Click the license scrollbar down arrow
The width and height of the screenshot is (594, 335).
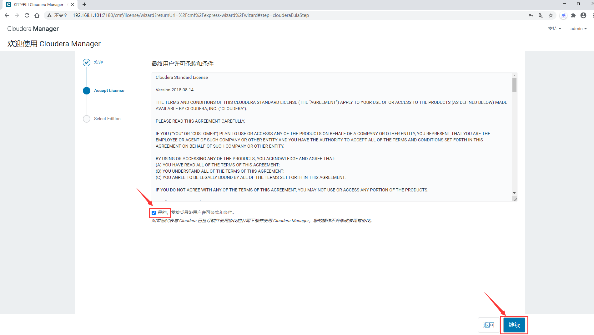point(514,193)
